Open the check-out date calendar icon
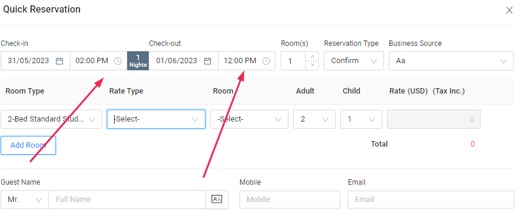This screenshot has width=516, height=224. (207, 61)
